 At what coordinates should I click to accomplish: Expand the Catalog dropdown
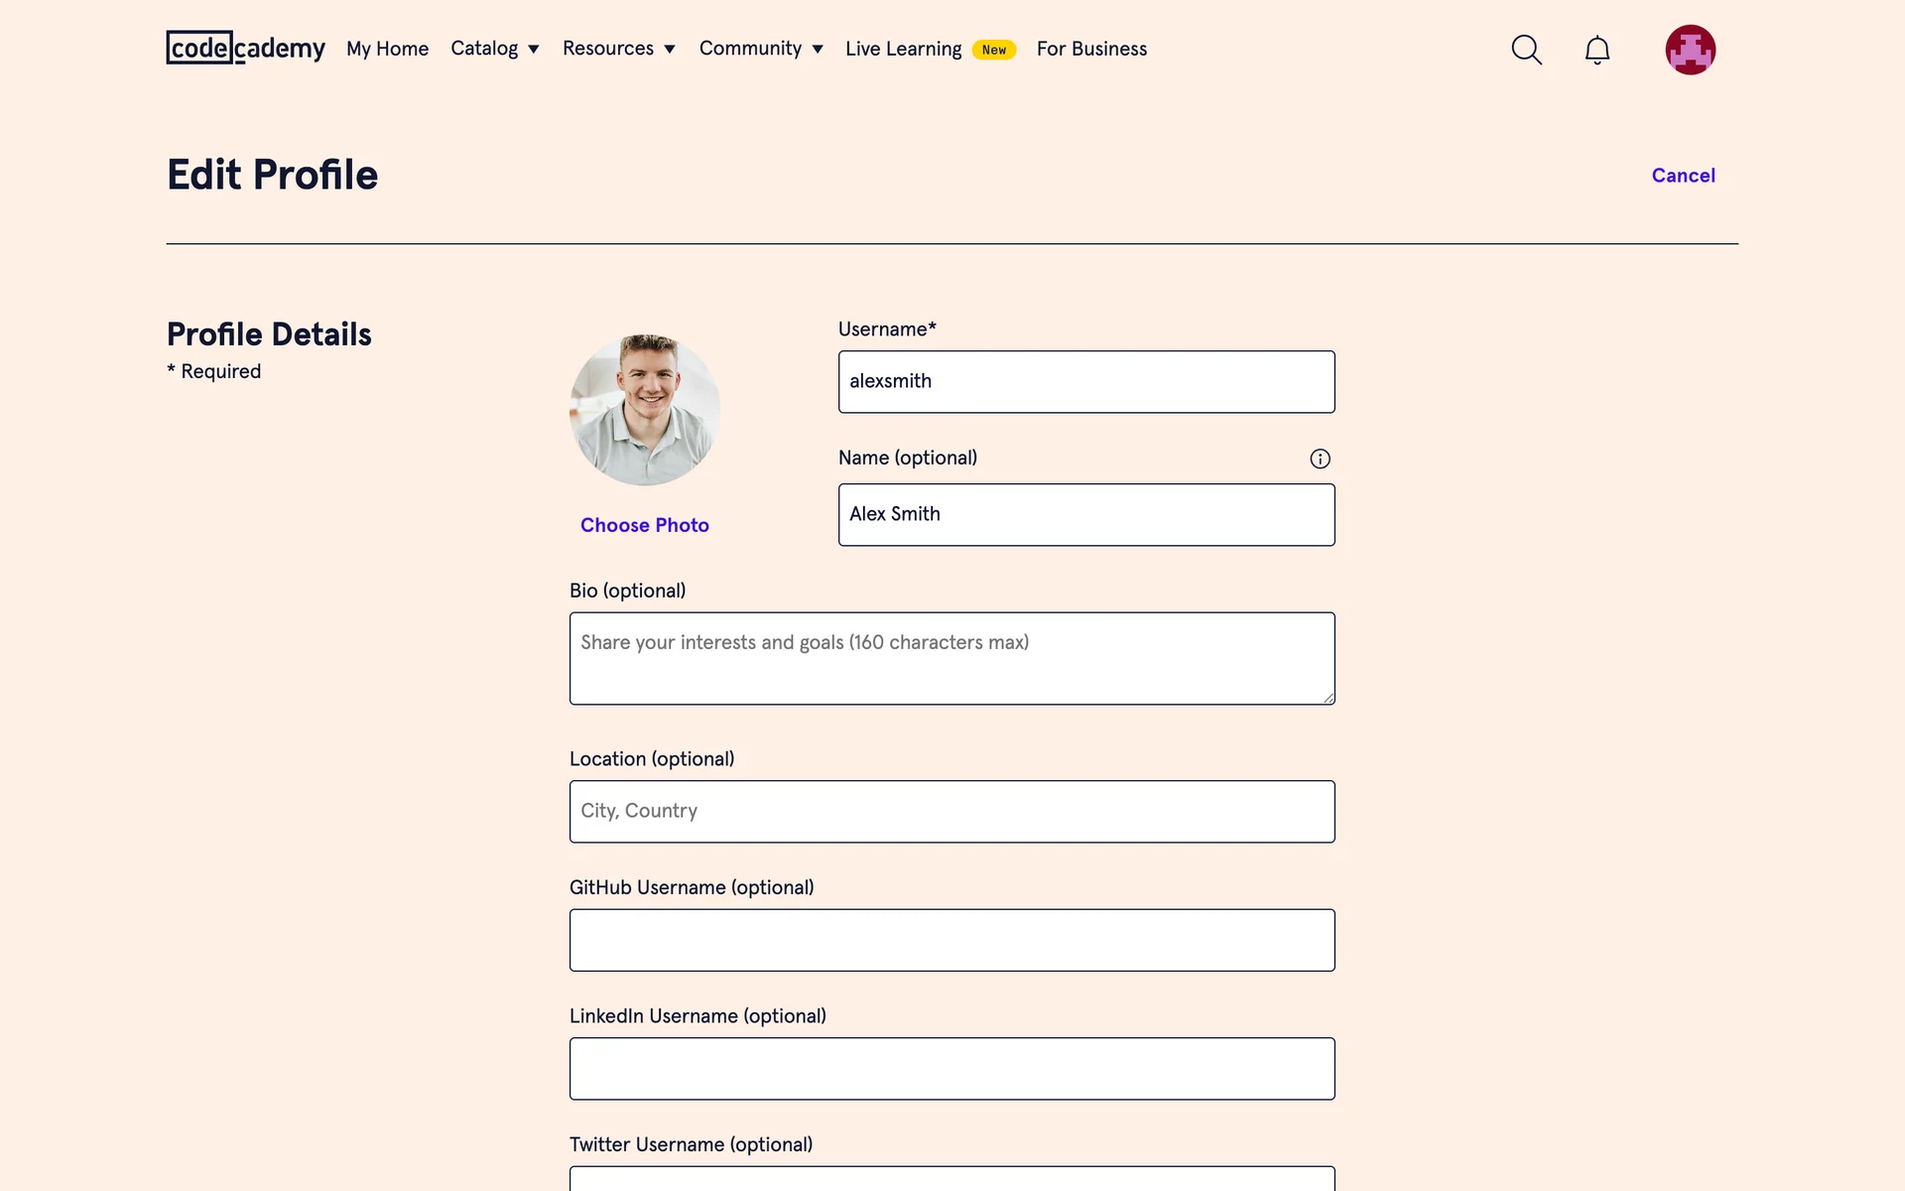coord(494,49)
